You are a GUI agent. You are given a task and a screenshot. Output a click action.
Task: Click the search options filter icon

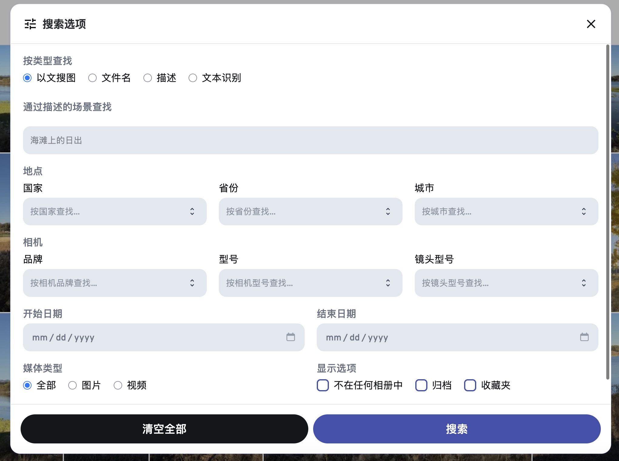click(x=30, y=24)
